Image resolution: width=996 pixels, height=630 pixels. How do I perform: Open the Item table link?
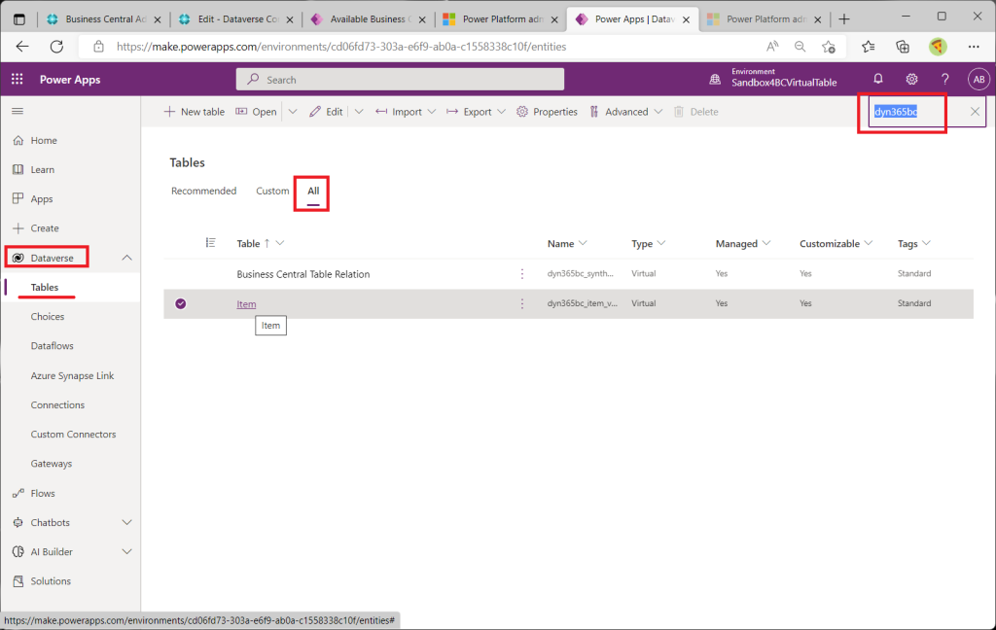click(x=246, y=304)
